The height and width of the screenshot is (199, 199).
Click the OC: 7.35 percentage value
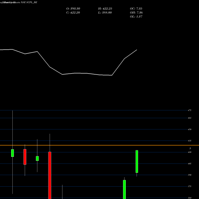[x=136, y=9]
